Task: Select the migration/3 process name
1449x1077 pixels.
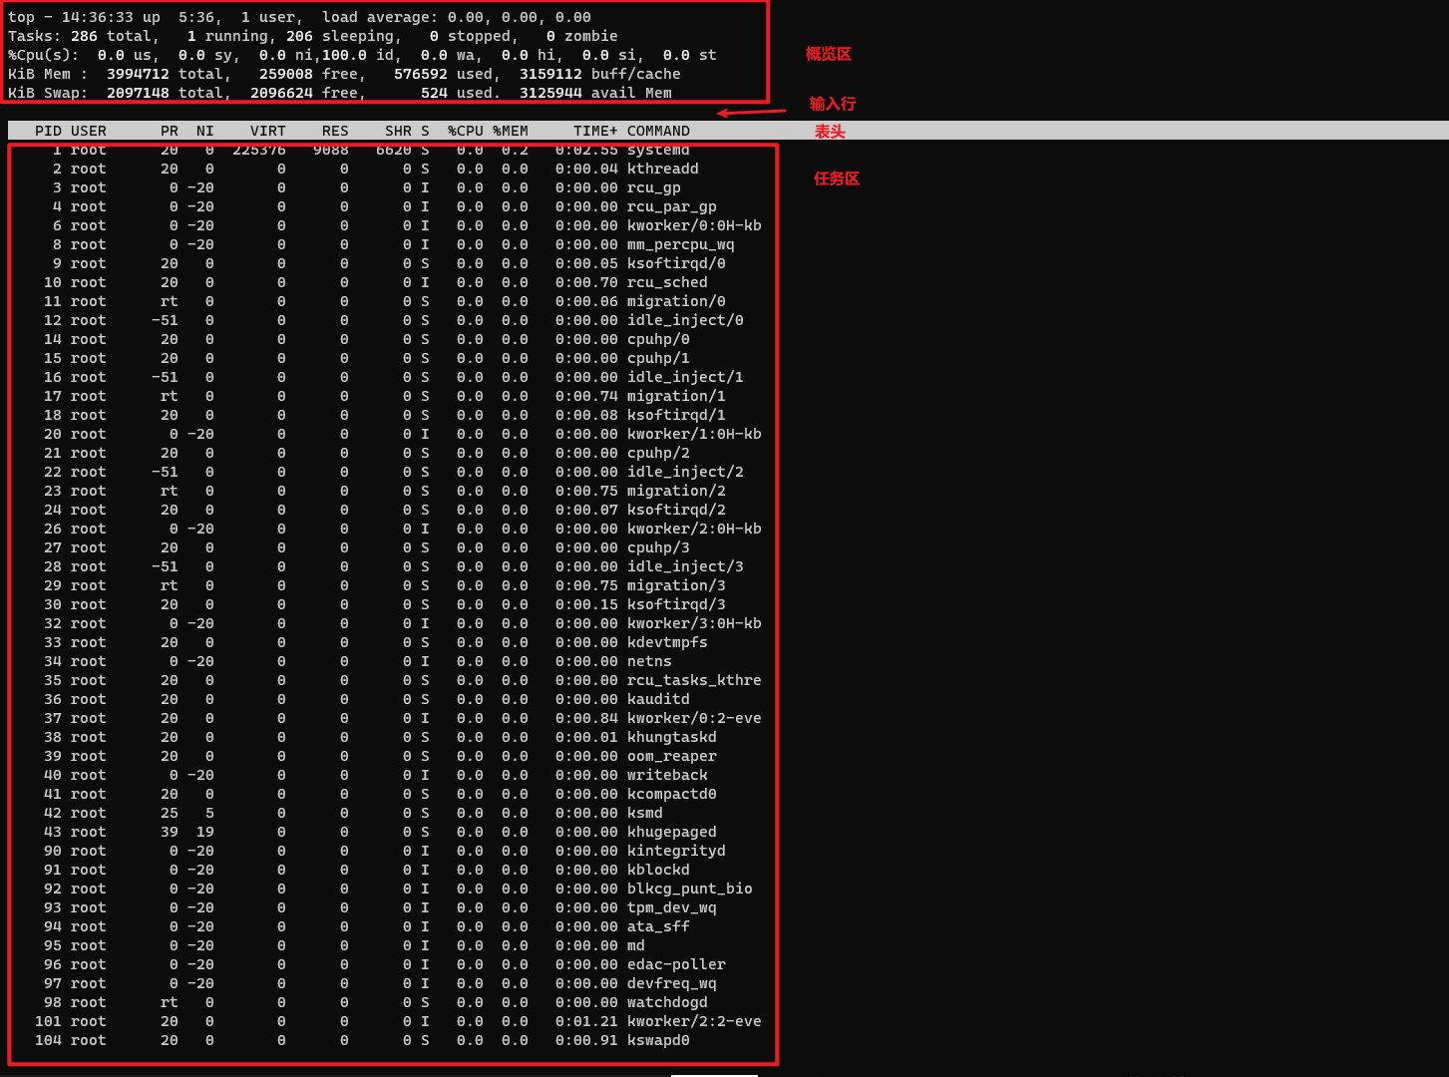Action: [676, 585]
